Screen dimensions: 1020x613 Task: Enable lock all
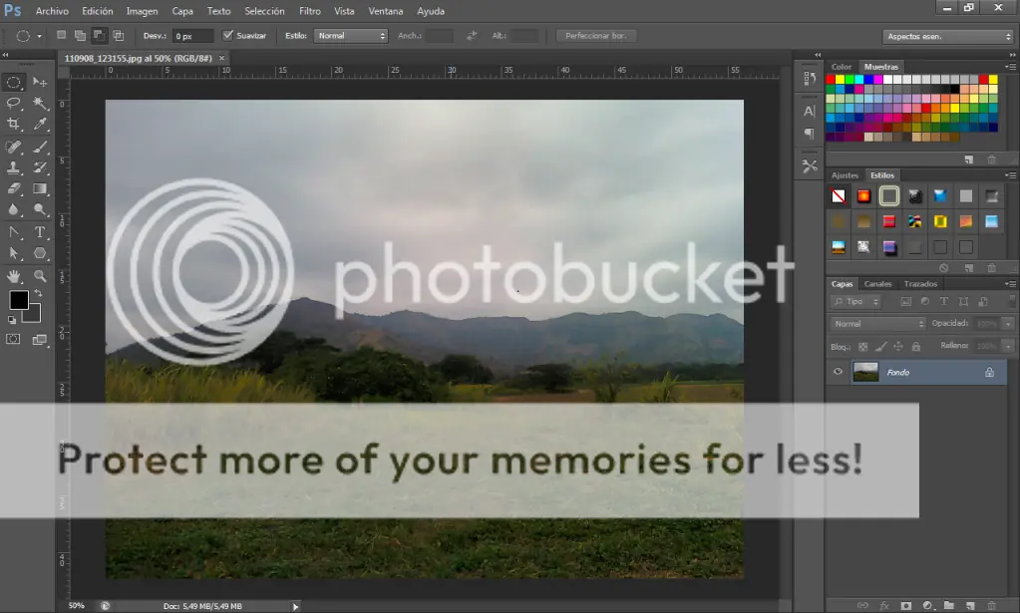click(916, 347)
